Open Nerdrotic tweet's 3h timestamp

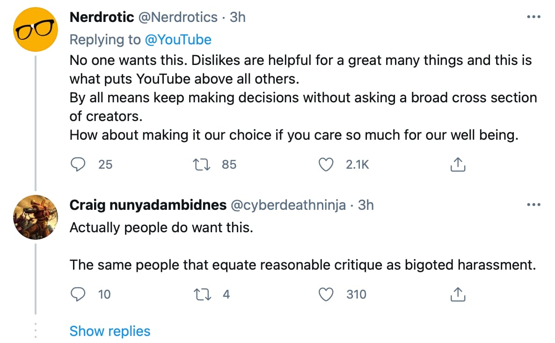(x=238, y=17)
